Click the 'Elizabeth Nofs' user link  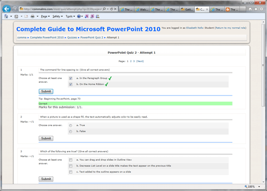click(x=195, y=28)
